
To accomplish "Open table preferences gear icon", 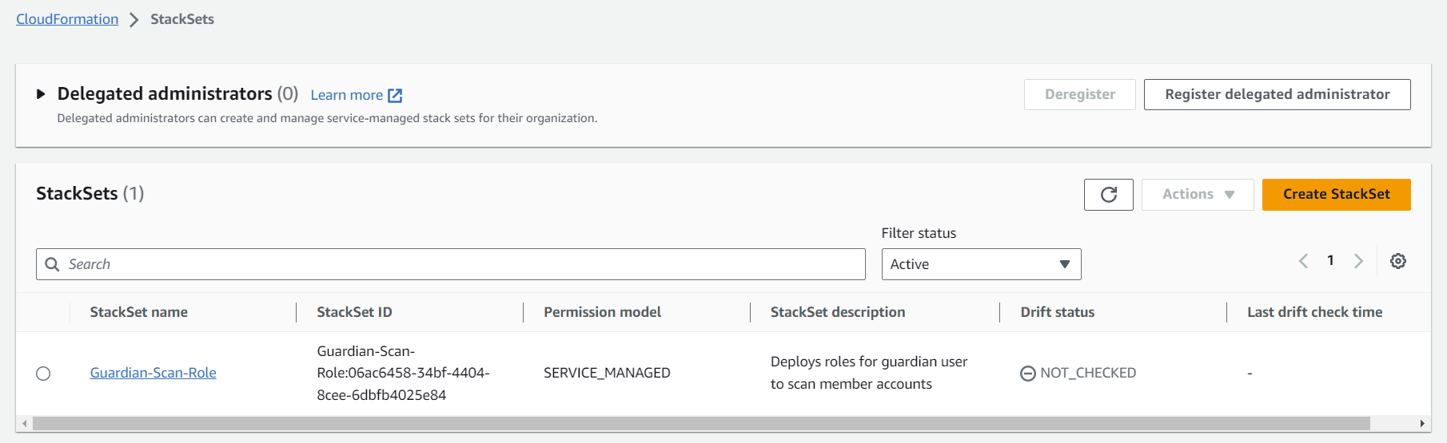I will pyautogui.click(x=1397, y=261).
